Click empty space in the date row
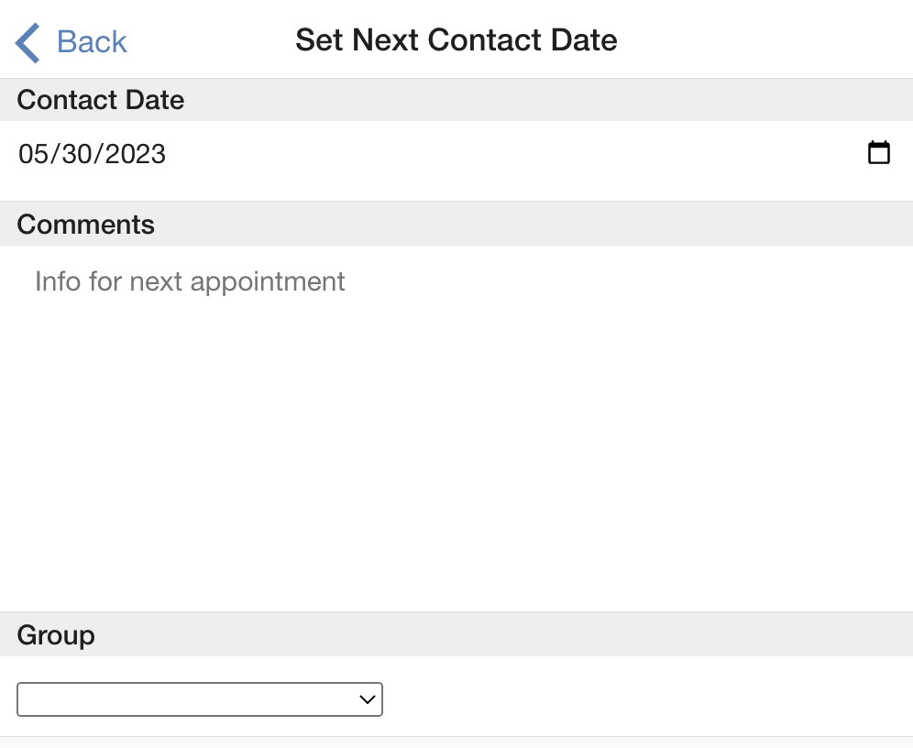The height and width of the screenshot is (748, 913). coord(512,154)
